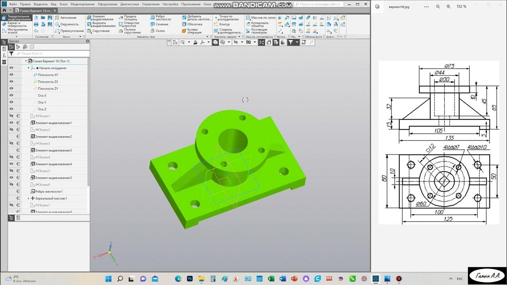Select Ребро жесткости:1 in tree
The width and height of the screenshot is (507, 285).
coord(49,192)
